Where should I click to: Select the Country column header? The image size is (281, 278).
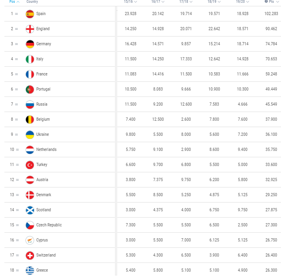coord(32,2)
